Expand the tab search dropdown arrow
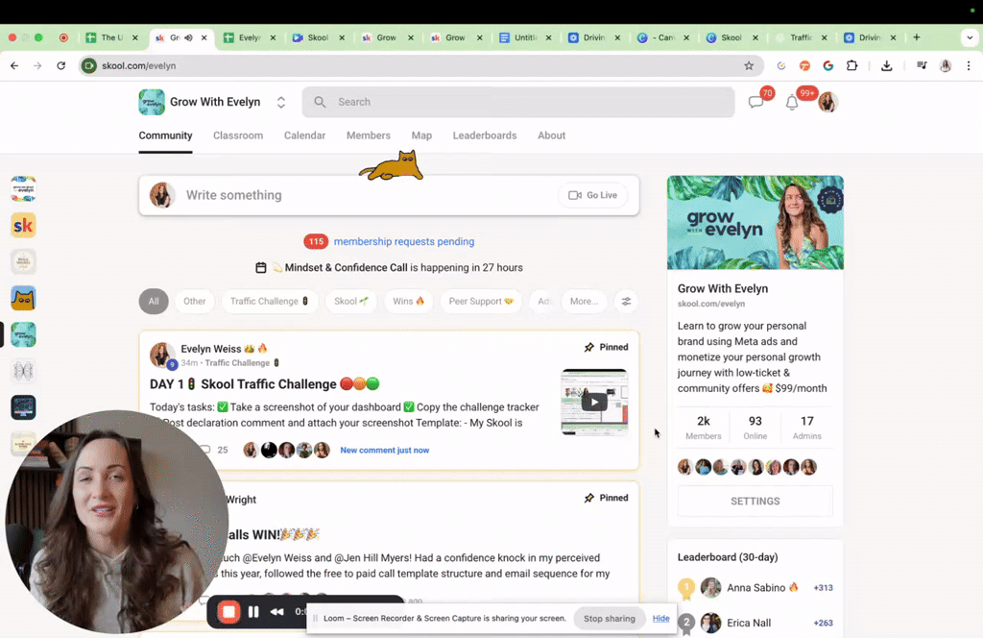 [970, 37]
